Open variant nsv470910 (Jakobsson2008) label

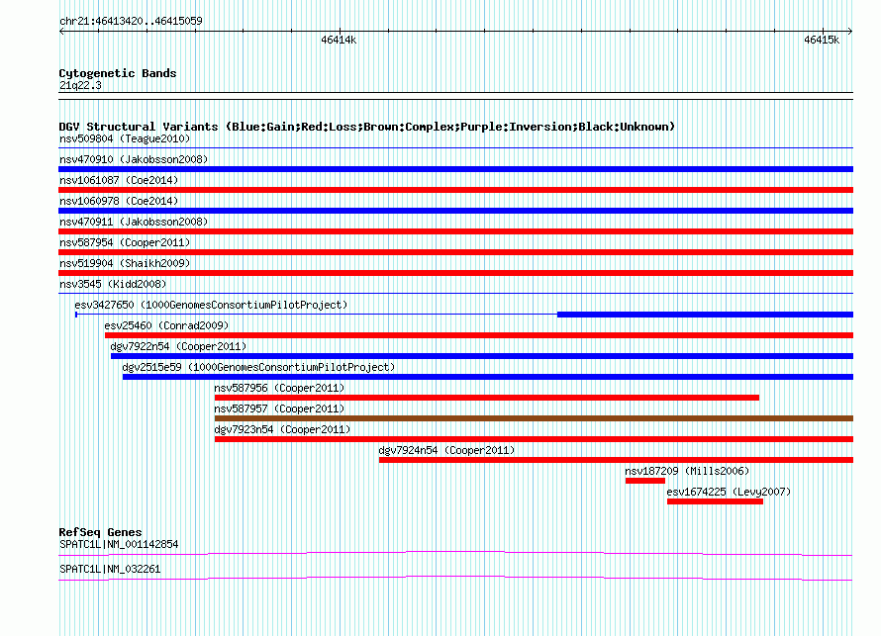134,159
